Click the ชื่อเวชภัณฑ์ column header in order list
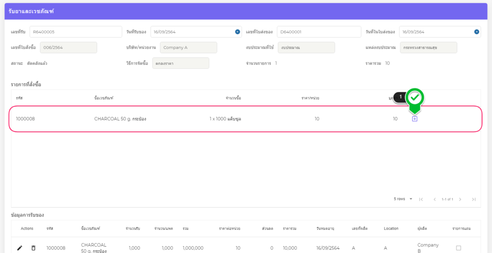The width and height of the screenshot is (492, 253). click(x=104, y=98)
